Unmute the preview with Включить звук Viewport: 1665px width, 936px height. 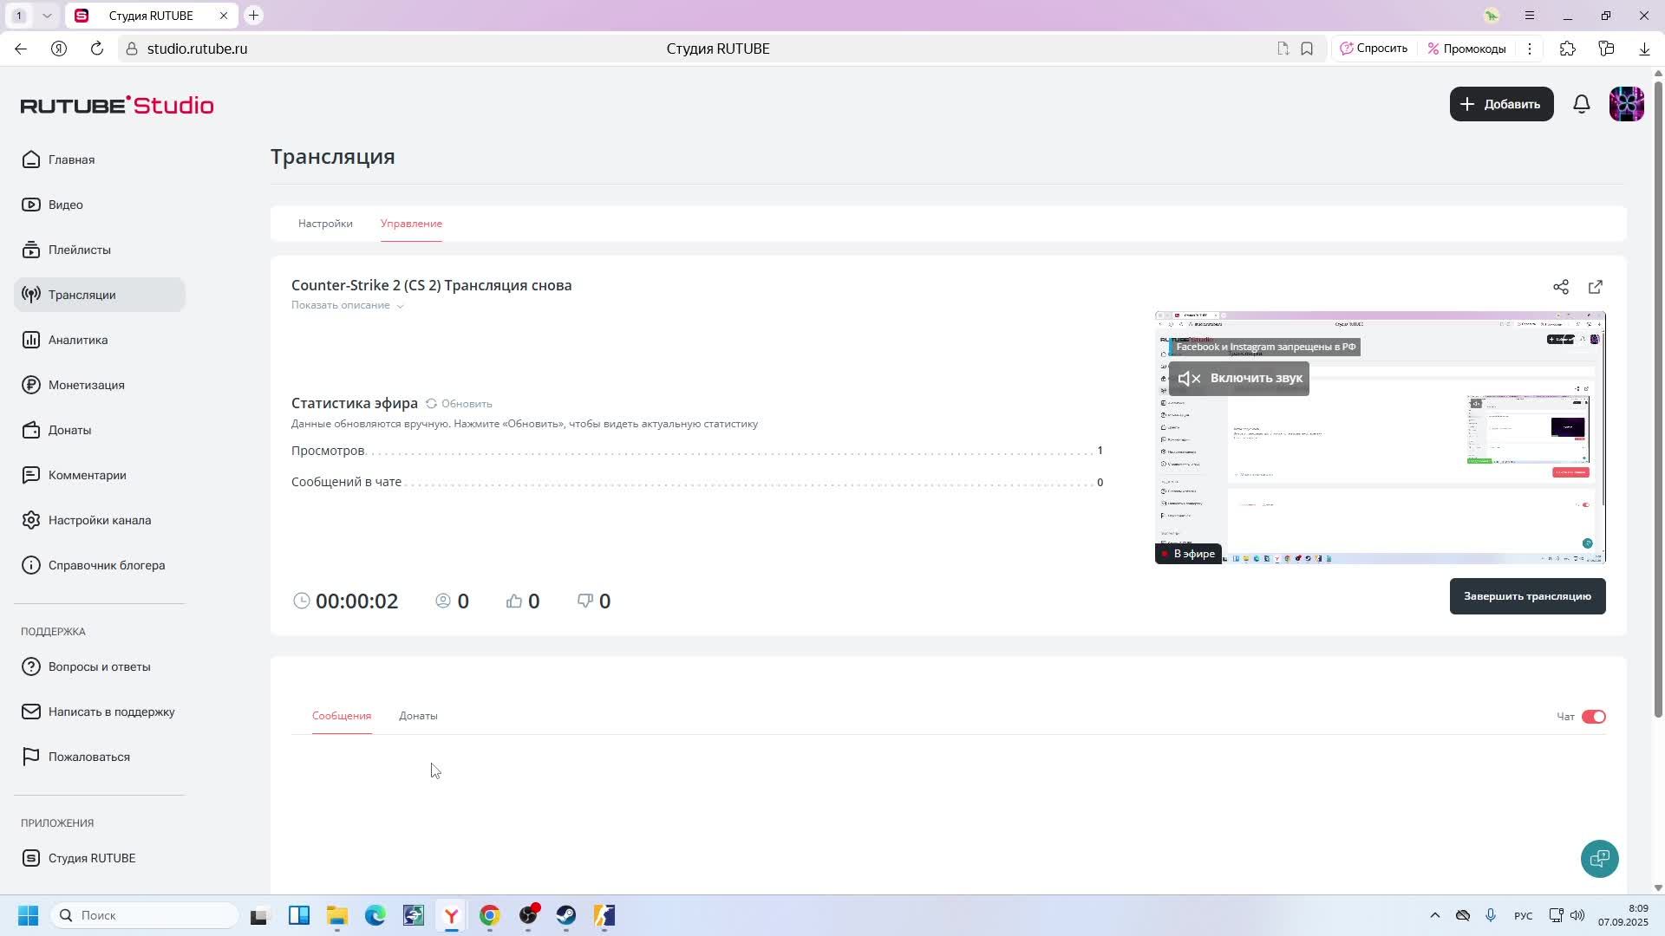point(1238,379)
